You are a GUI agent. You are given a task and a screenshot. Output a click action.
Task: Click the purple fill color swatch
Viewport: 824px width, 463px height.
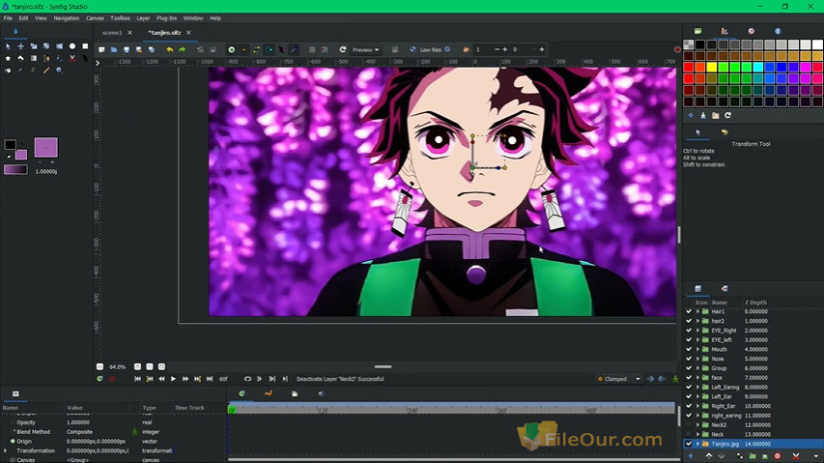pyautogui.click(x=20, y=155)
